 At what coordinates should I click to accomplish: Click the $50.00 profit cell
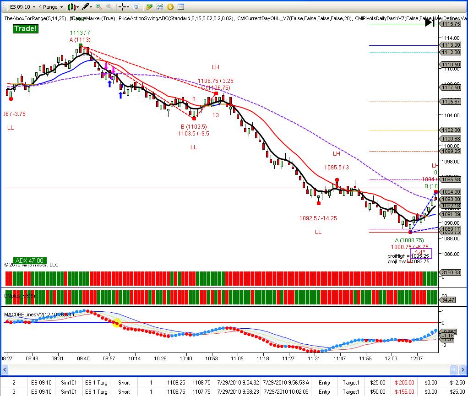[378, 392]
